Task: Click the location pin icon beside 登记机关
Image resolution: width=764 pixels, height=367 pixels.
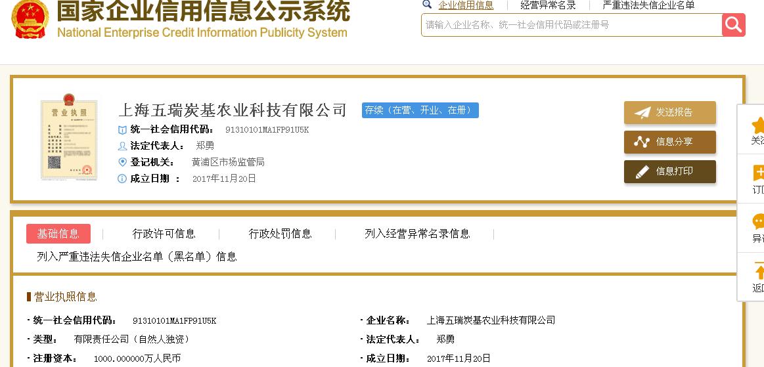Action: coord(122,162)
